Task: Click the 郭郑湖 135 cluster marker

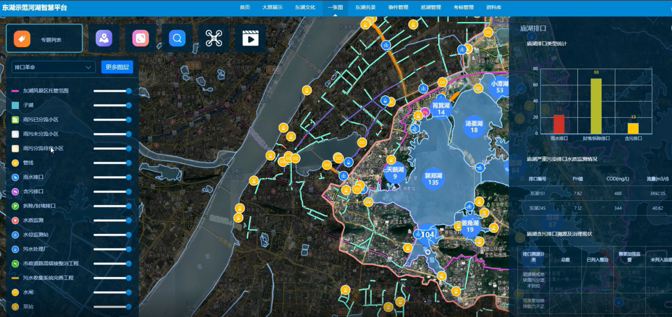Action: point(433,179)
